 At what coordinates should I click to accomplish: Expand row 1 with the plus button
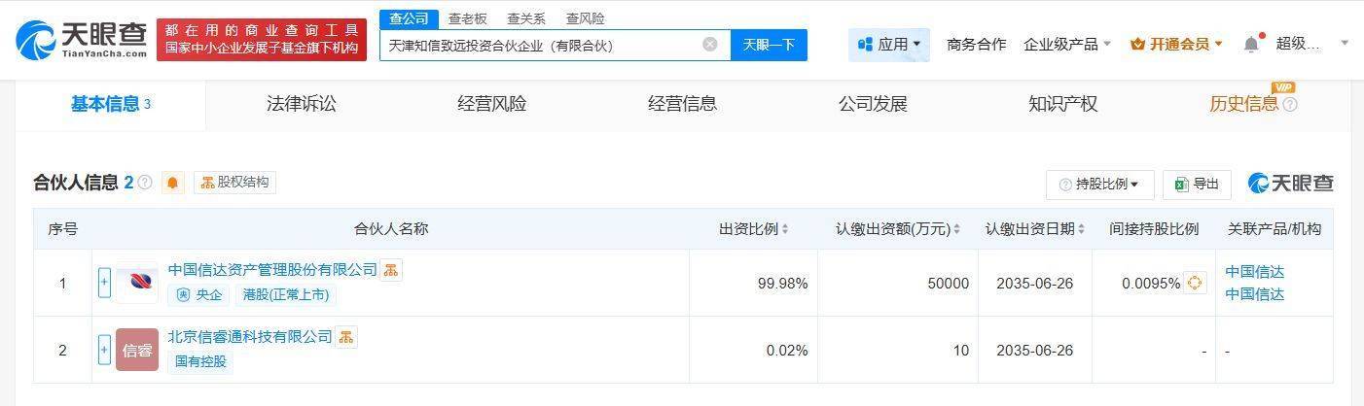coord(104,283)
